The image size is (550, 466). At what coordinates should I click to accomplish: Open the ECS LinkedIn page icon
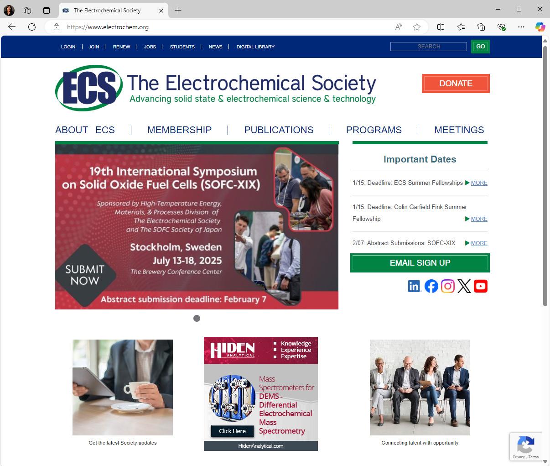[x=415, y=286]
